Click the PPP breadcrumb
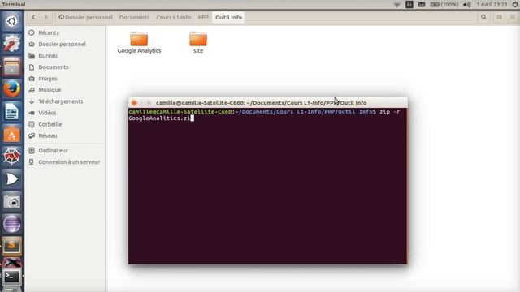The height and width of the screenshot is (292, 520). [203, 17]
